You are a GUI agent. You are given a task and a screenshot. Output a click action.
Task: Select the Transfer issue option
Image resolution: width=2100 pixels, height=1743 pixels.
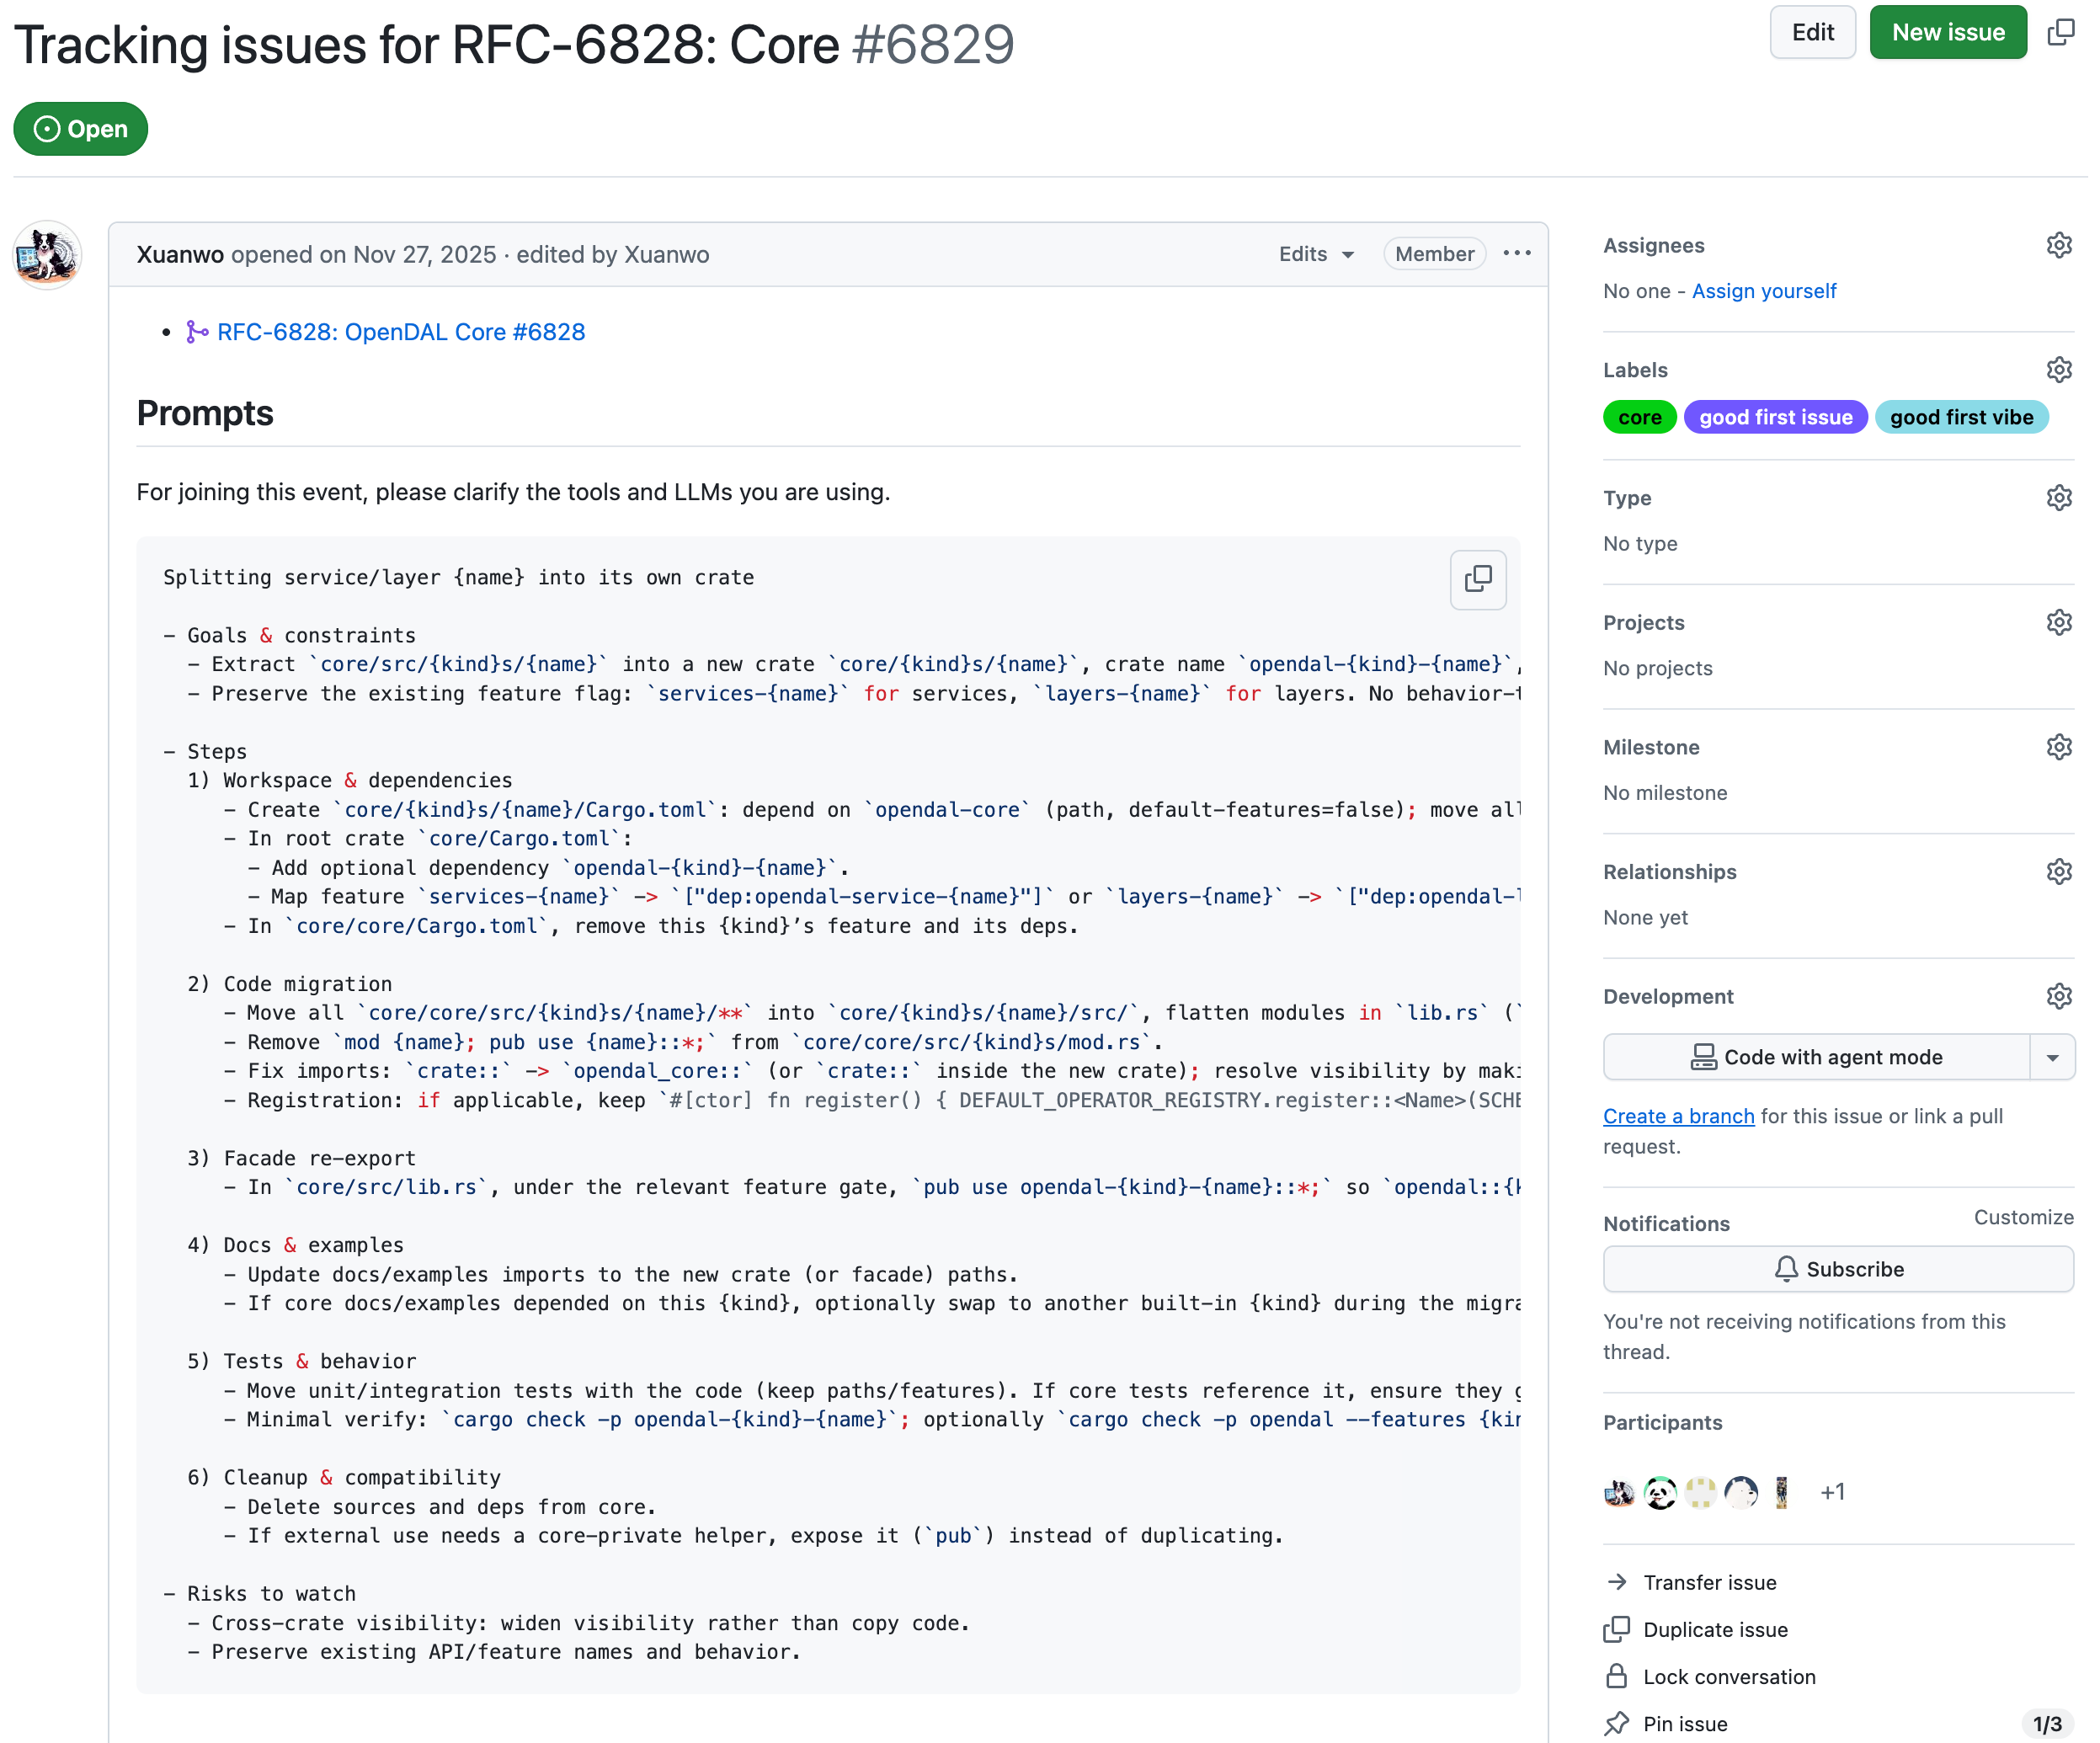(1709, 1582)
